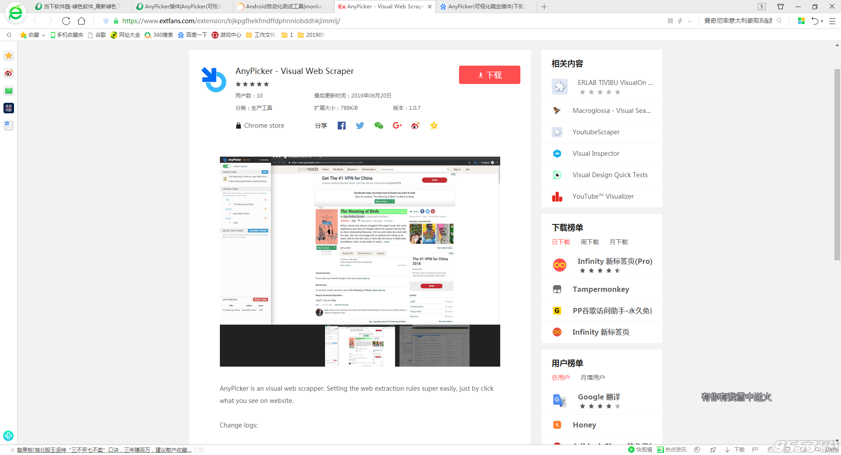
Task: Share extension on Twitter
Action: [360, 126]
